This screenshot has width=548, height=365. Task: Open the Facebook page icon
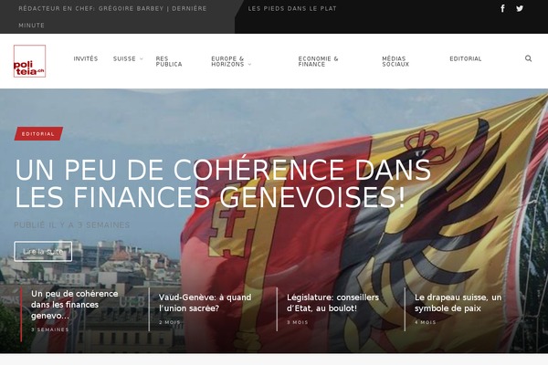pos(502,8)
